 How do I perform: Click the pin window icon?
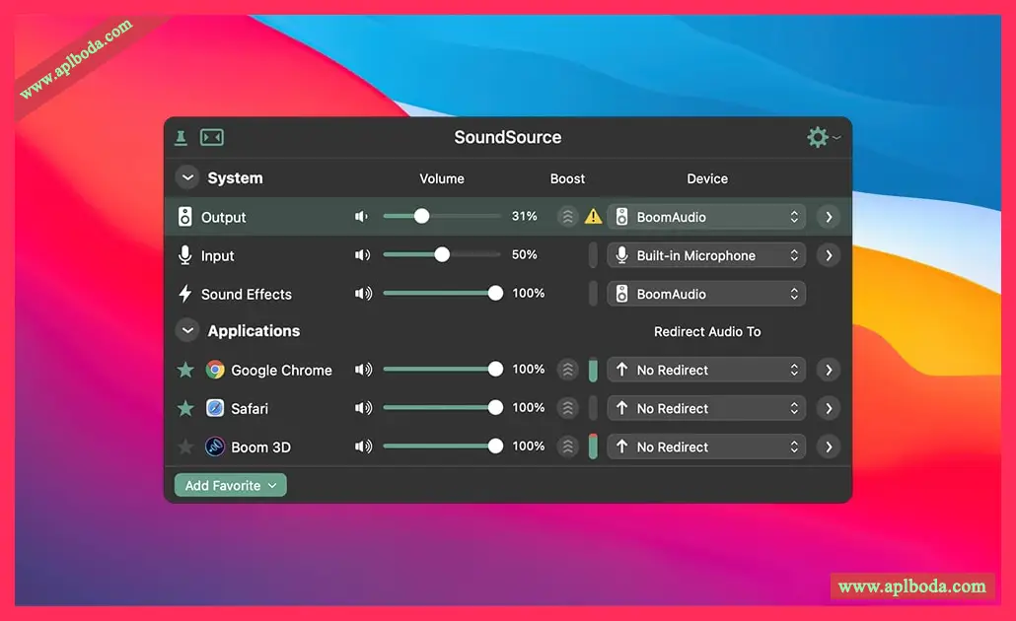click(x=181, y=138)
